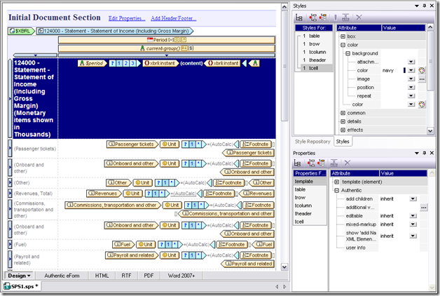Click the first Styles panel toolbar icon
Image resolution: width=440 pixels, height=296 pixels.
coord(299,18)
